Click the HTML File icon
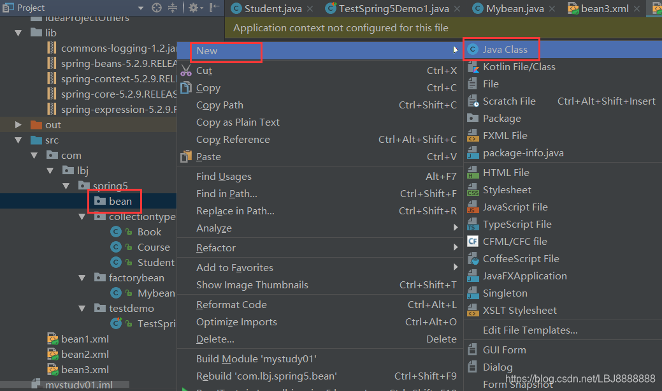 coord(473,173)
